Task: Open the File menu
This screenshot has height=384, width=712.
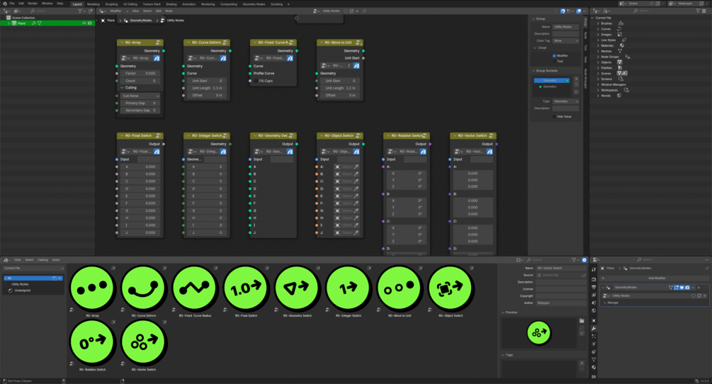Action: 12,4
